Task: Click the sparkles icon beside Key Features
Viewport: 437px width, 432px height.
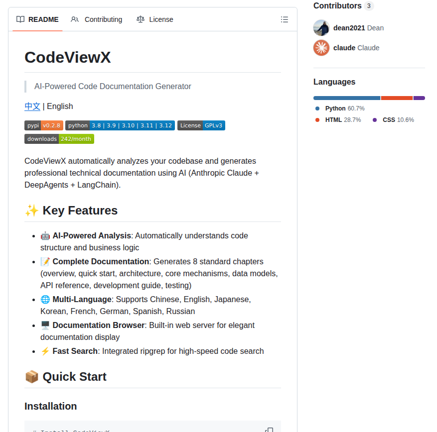Action: [31, 210]
